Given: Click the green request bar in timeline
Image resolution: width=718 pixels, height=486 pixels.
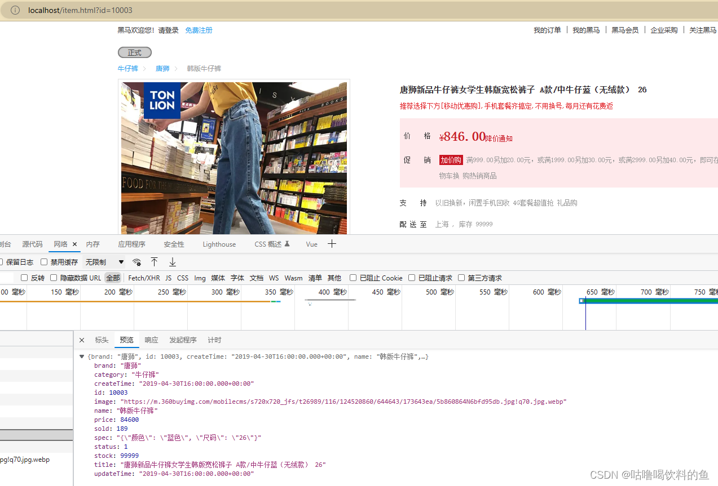Looking at the screenshot, I should [x=651, y=301].
